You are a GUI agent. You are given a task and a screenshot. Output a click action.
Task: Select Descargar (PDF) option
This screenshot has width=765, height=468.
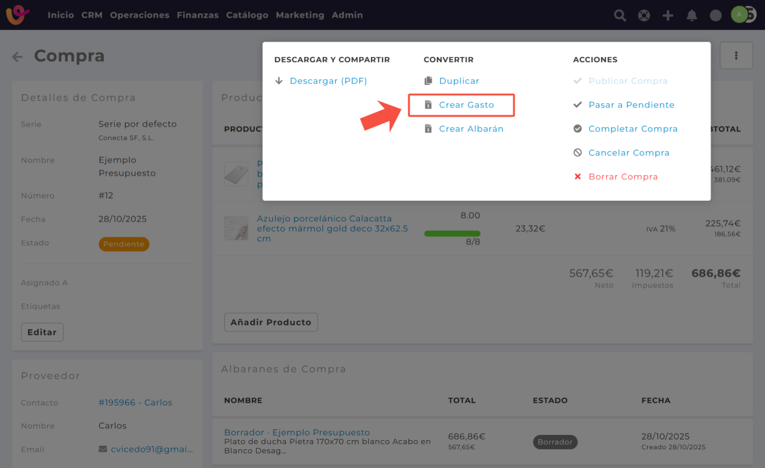[328, 81]
